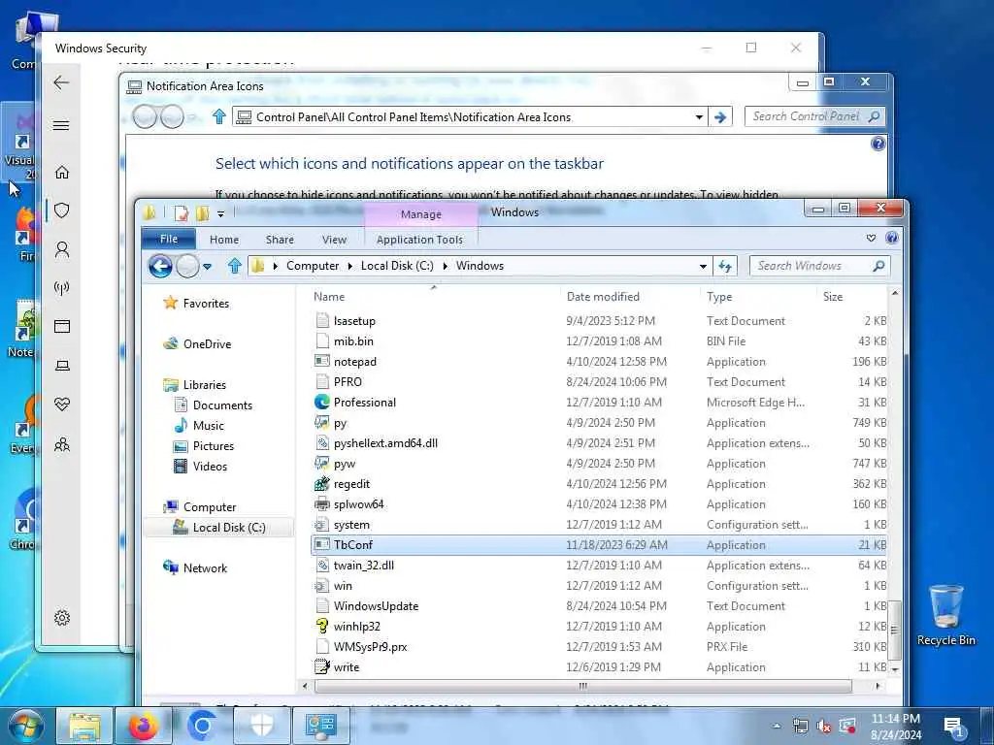Open Account protection person icon
994x745 pixels.
point(62,249)
